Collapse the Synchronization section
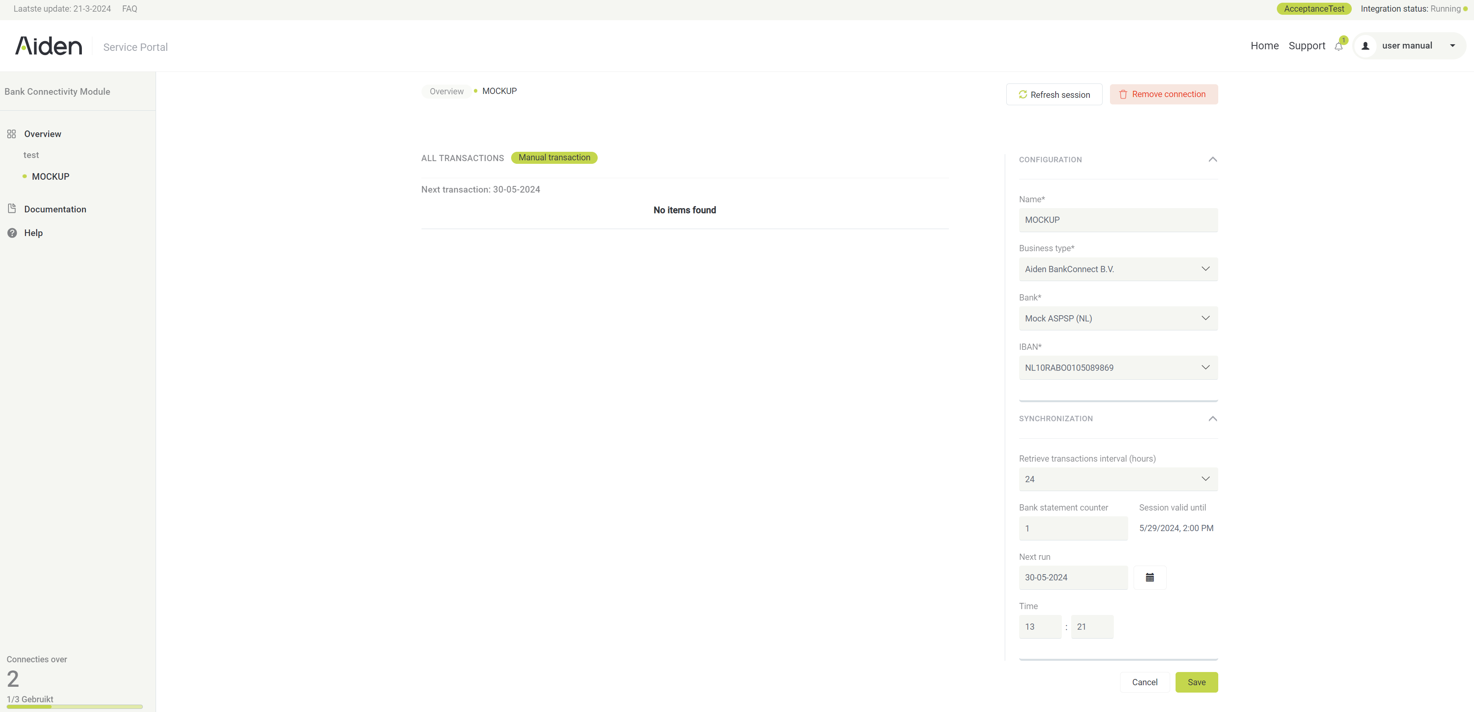 [x=1212, y=419]
